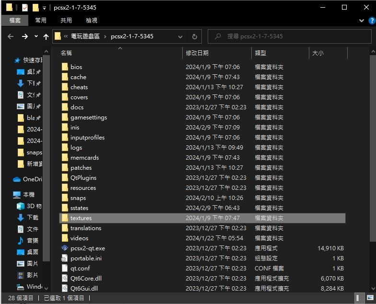Sort files by 大小 column header
376x304 pixels.
tap(317, 53)
